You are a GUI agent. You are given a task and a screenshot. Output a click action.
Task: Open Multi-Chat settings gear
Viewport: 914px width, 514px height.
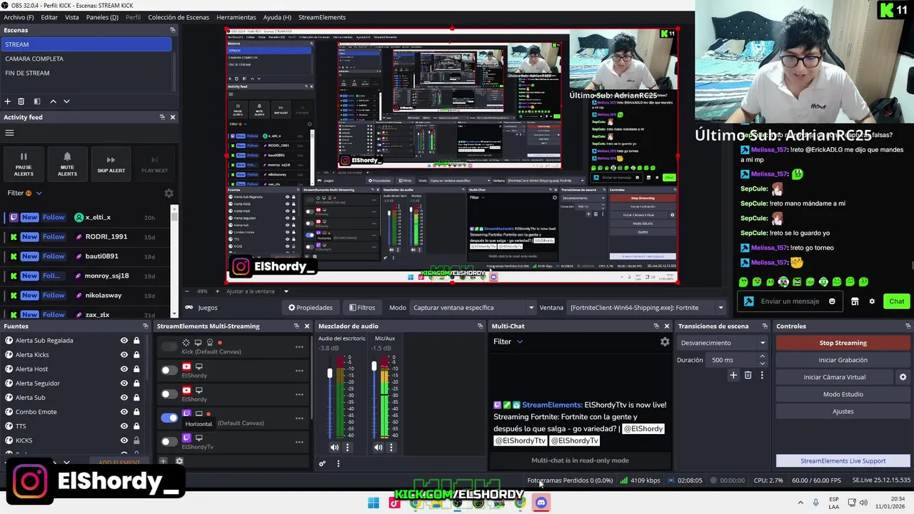(x=665, y=342)
